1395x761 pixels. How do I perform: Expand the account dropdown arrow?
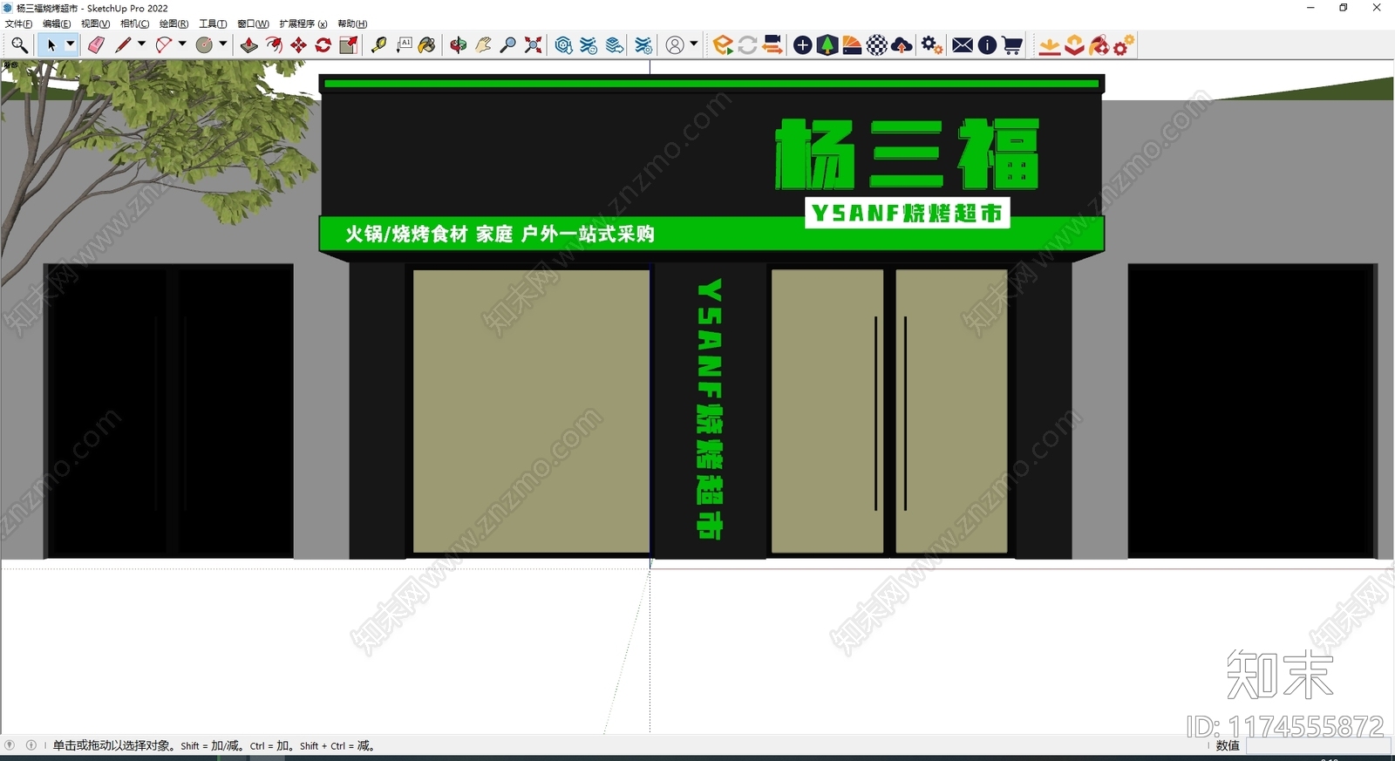click(694, 44)
